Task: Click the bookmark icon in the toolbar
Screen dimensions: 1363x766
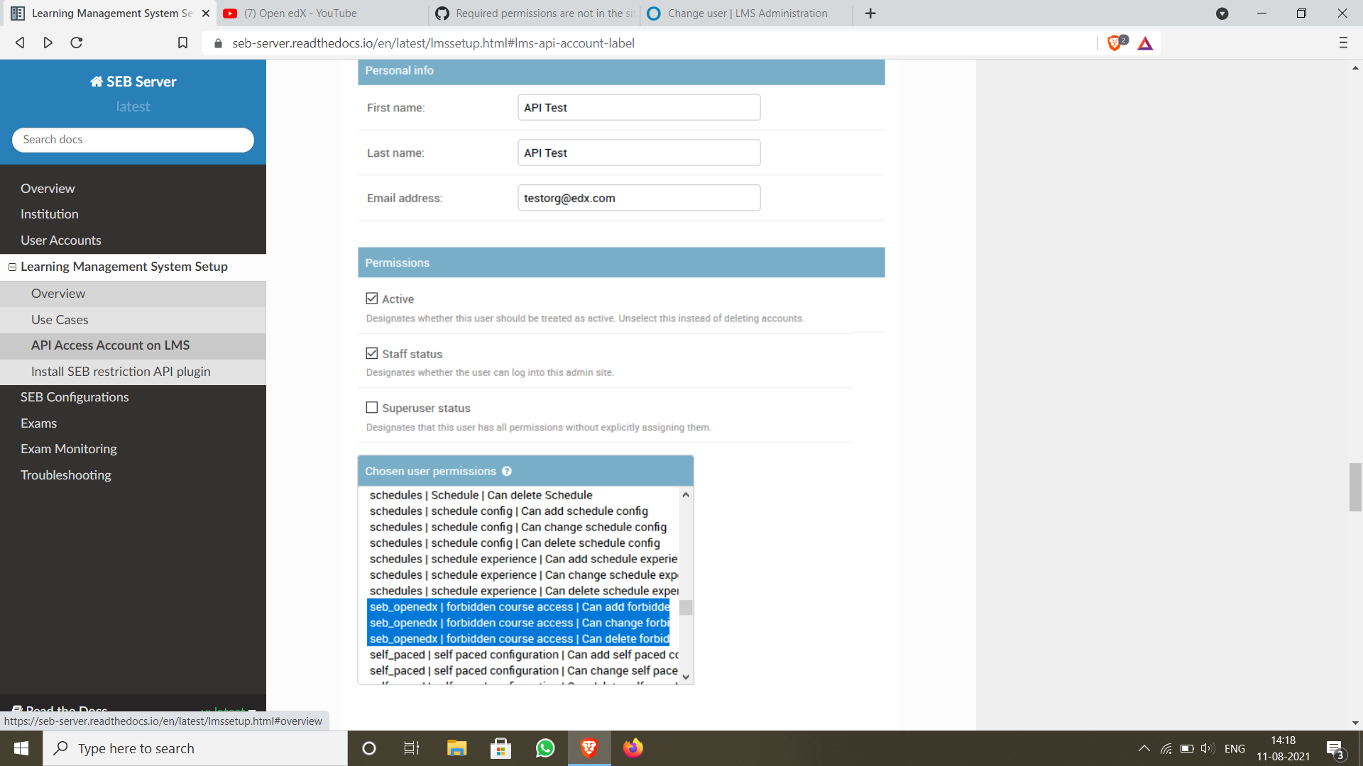Action: click(x=182, y=43)
